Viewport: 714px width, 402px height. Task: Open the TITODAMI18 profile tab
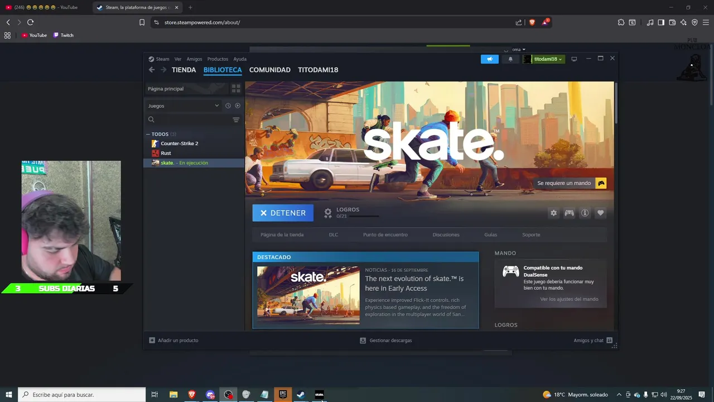(x=318, y=70)
